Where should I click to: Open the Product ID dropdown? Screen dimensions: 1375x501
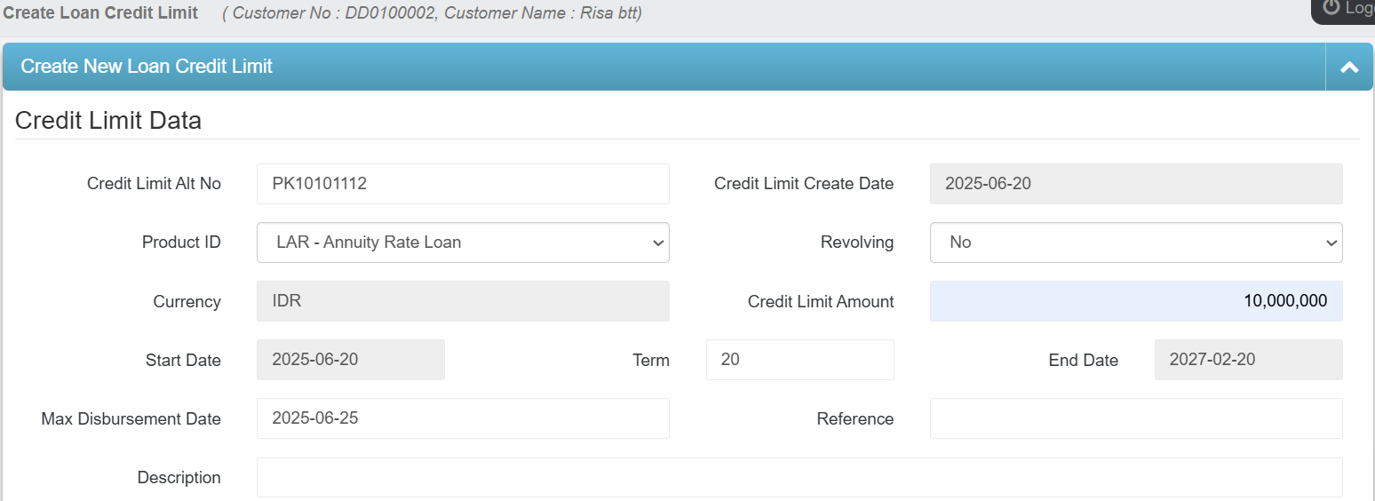pos(463,243)
